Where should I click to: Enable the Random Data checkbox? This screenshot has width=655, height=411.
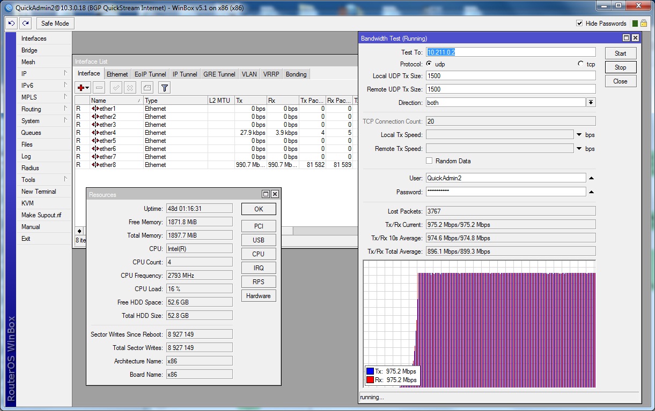click(429, 161)
